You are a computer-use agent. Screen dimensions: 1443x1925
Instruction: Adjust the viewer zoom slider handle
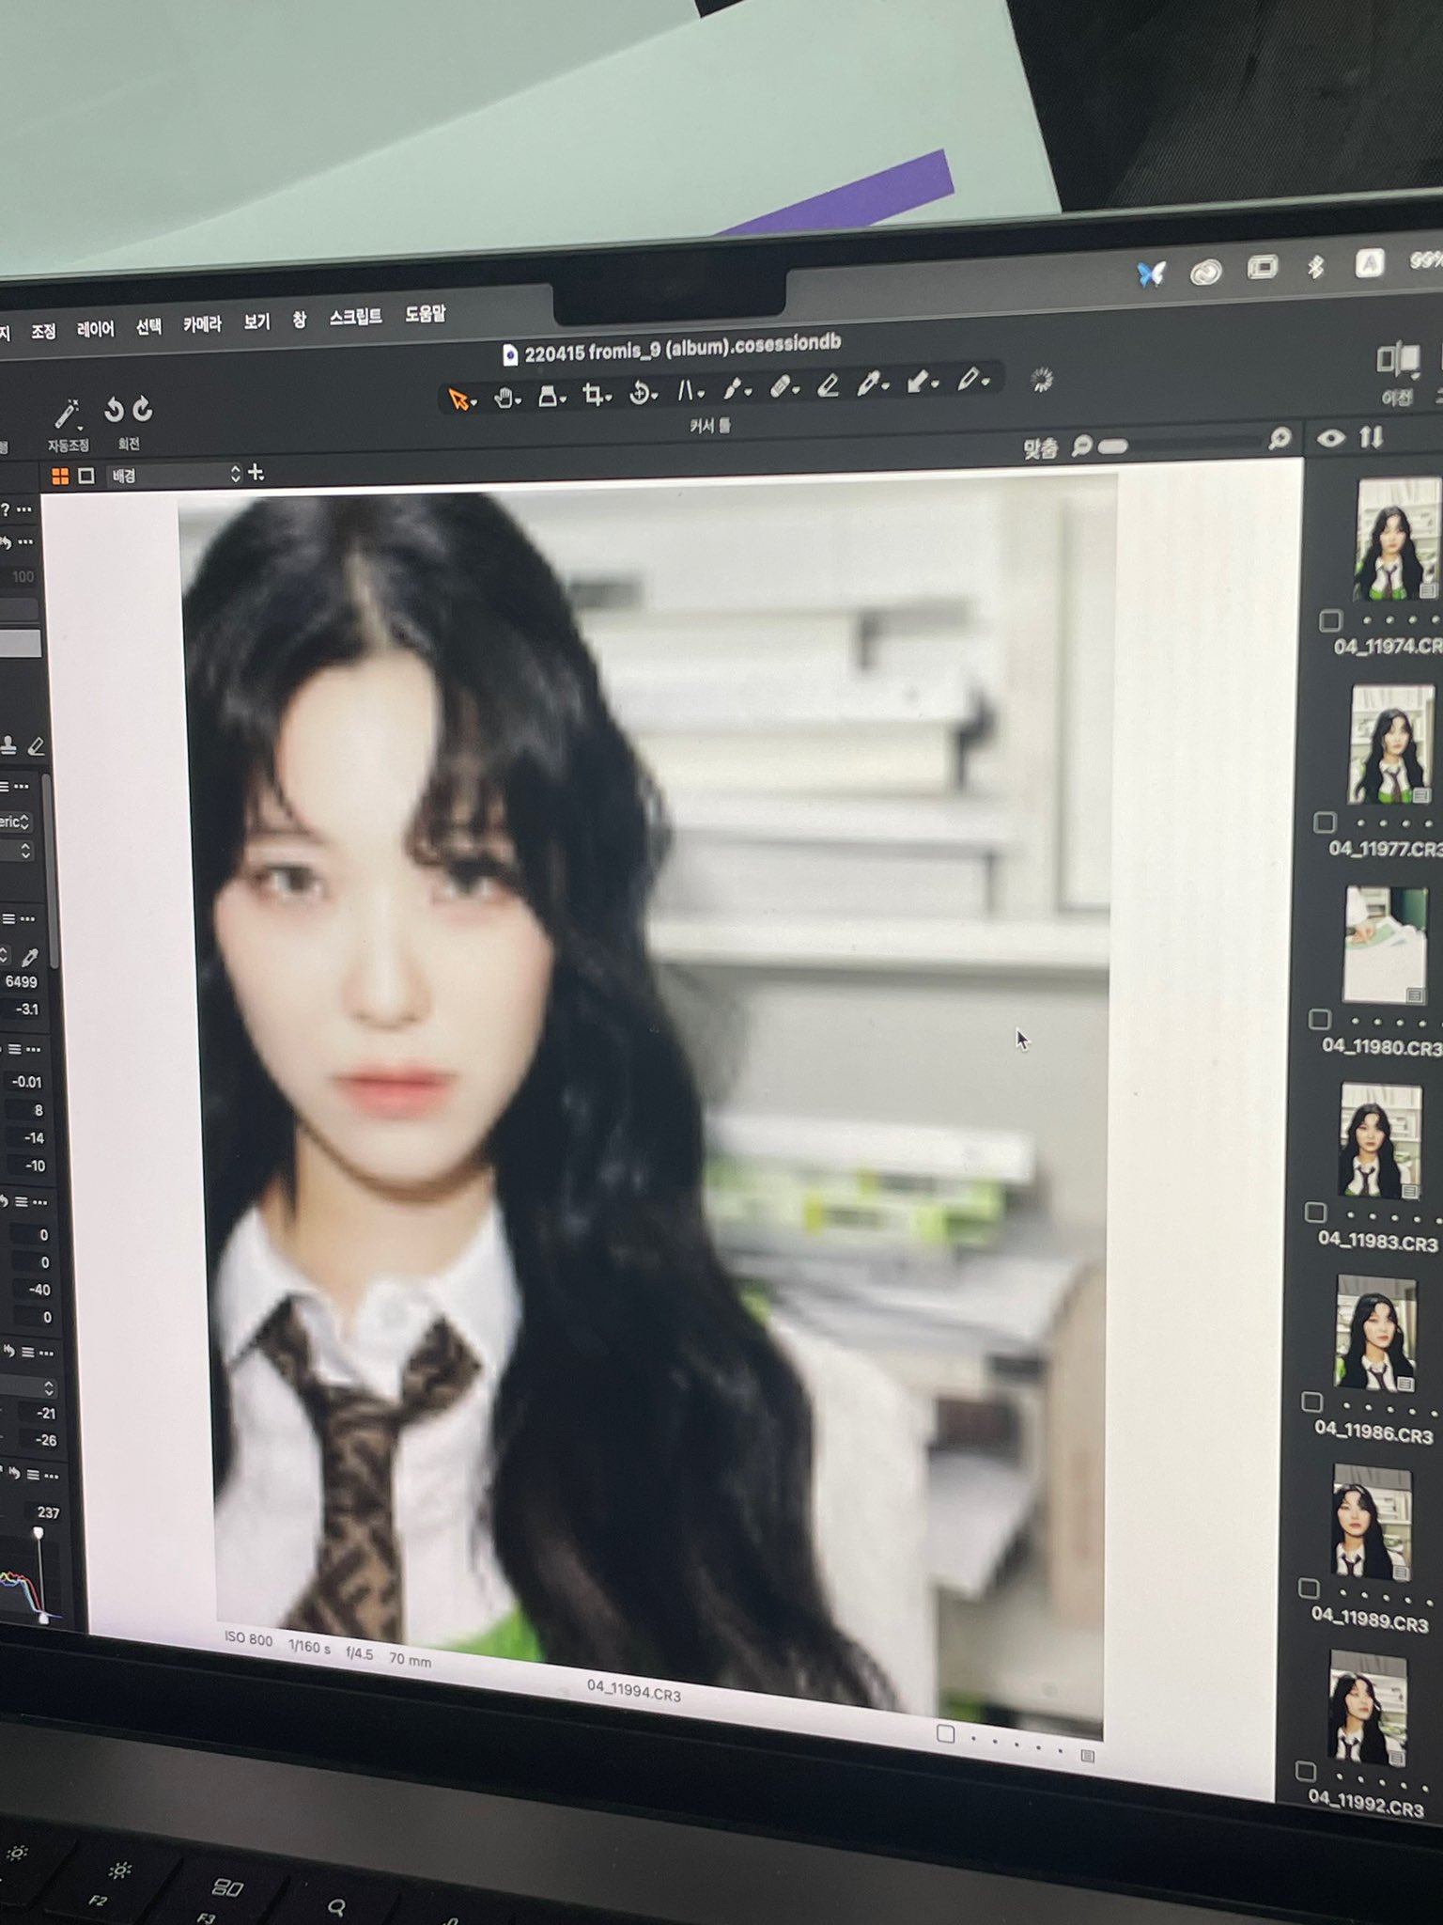(x=1112, y=446)
